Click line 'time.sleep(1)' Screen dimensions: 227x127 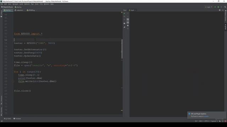click(x=23, y=62)
